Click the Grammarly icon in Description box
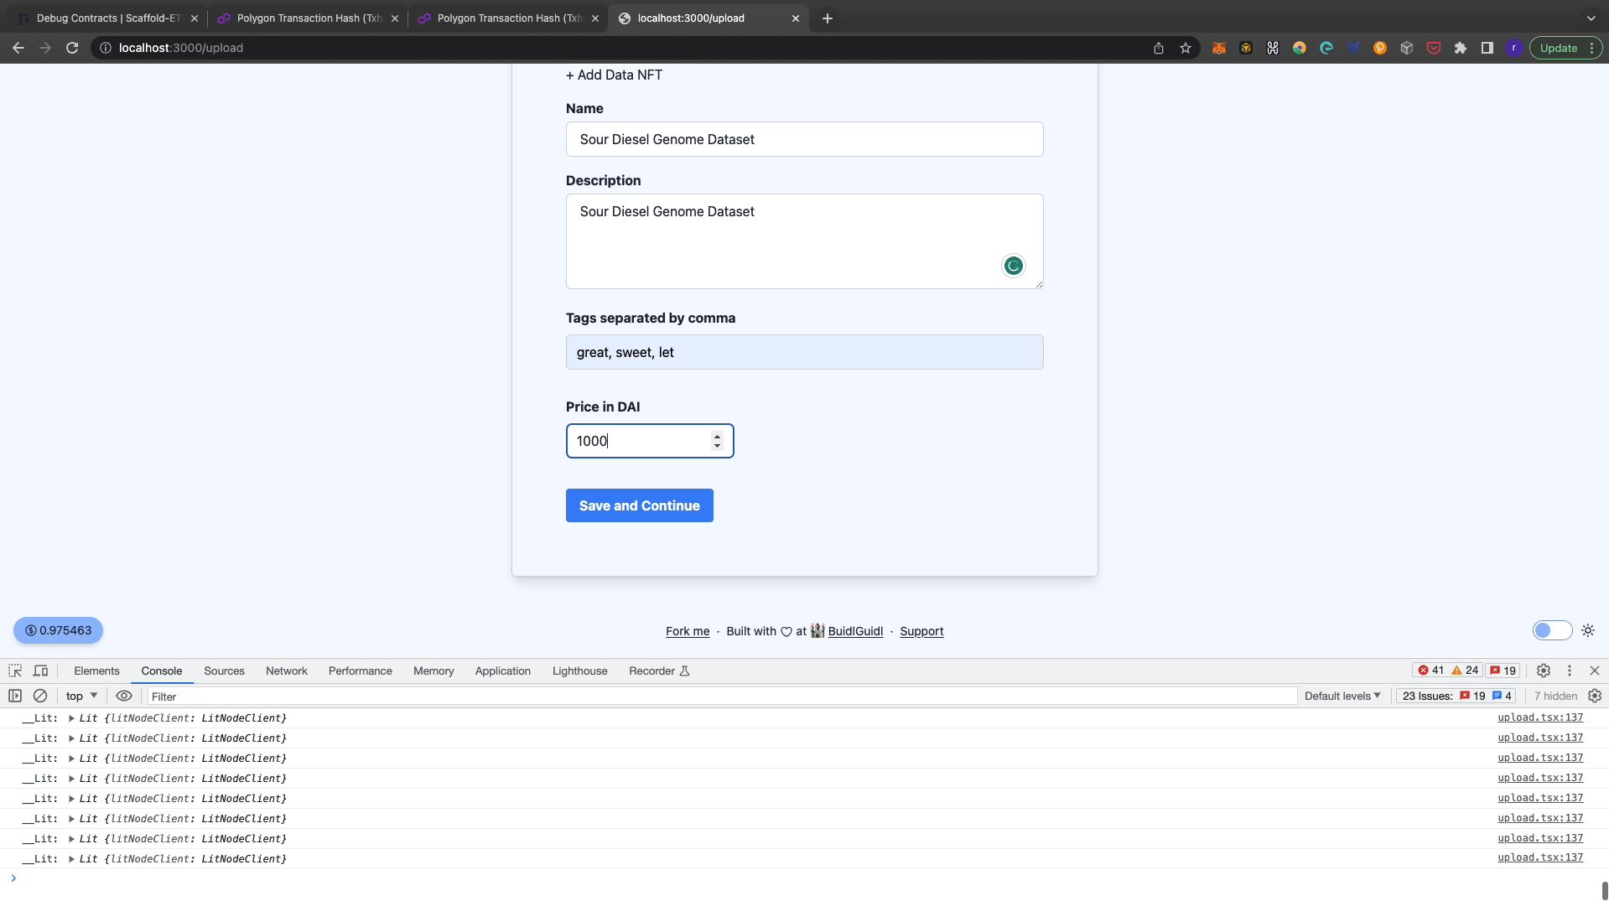Screen dimensions: 1609x901 pos(1013,266)
